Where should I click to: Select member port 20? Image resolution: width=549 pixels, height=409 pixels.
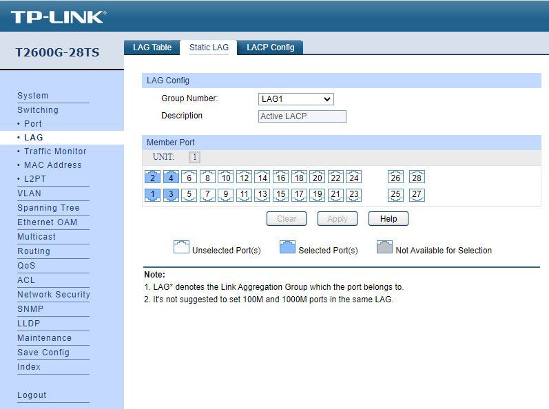[318, 177]
